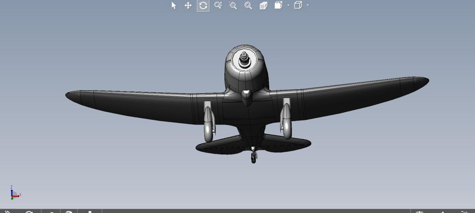Toggle the shaded solid cube view
This screenshot has height=213, width=475.
[263, 6]
